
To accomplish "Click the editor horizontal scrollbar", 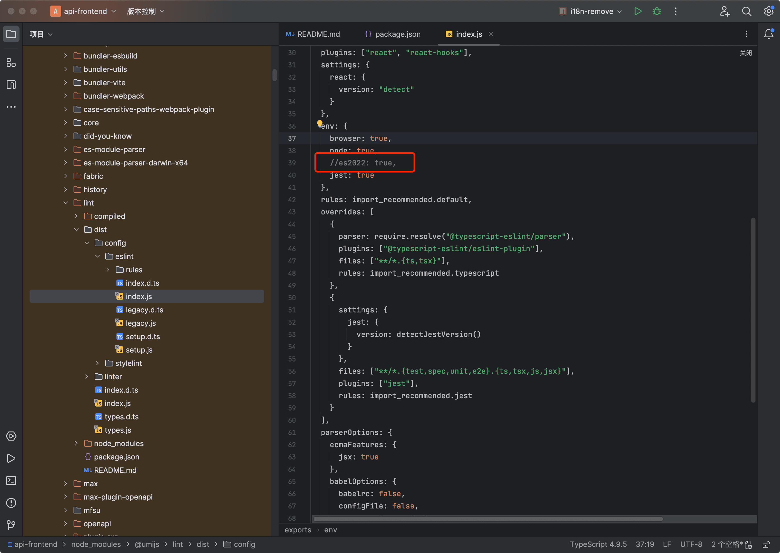I will coord(488,519).
